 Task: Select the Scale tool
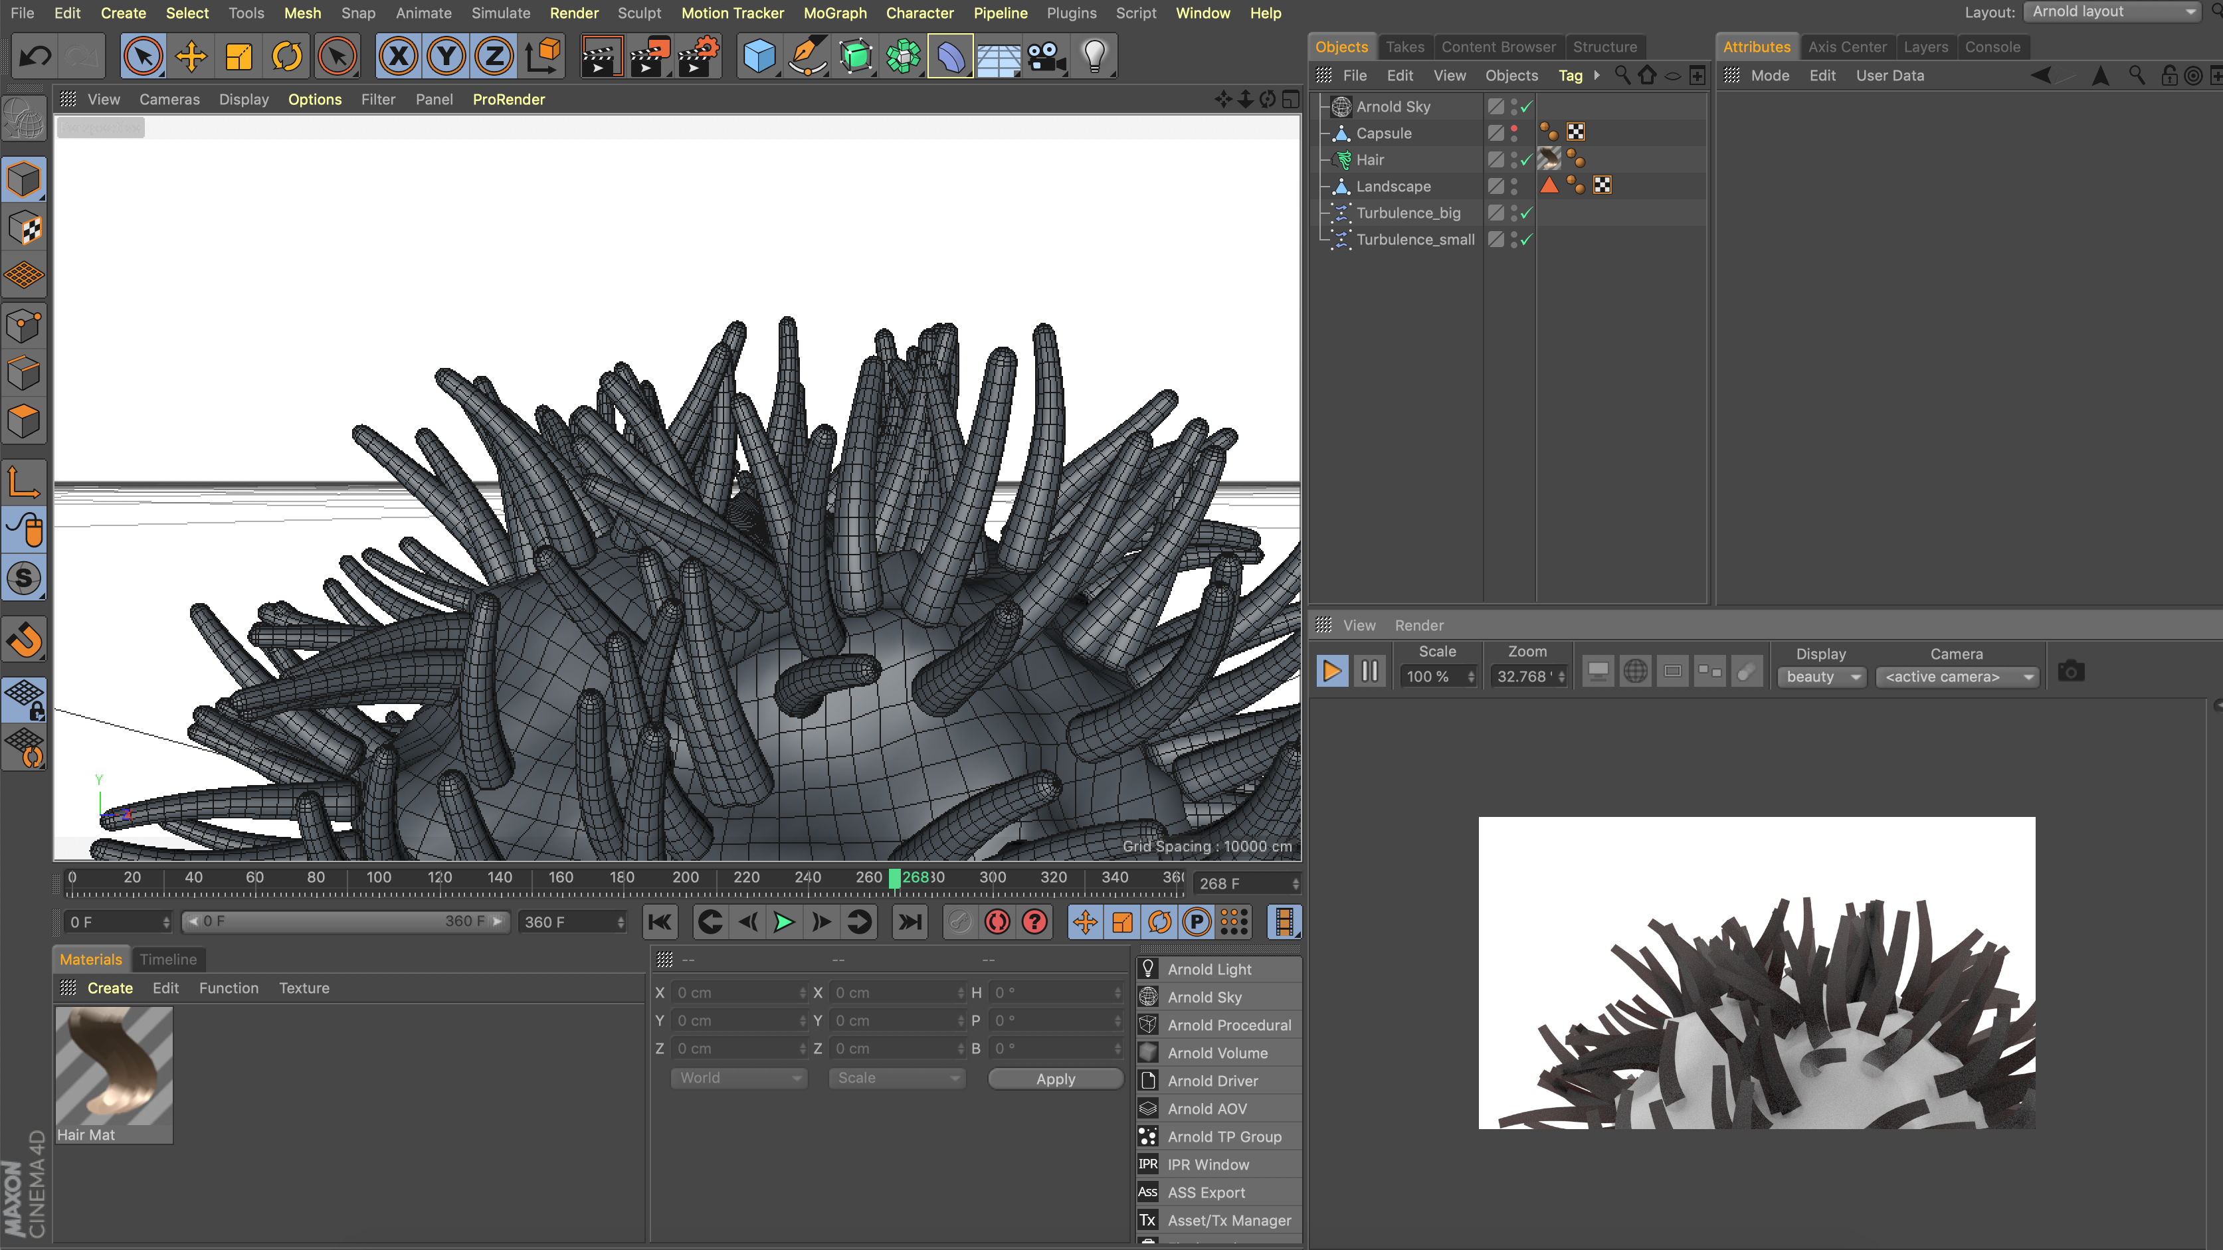click(x=239, y=57)
